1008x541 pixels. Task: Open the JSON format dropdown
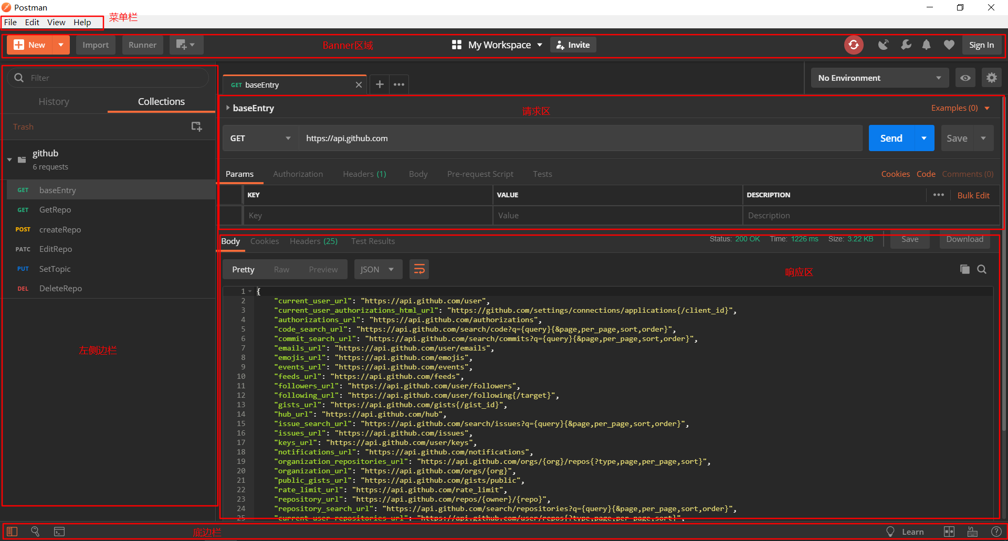coord(378,269)
